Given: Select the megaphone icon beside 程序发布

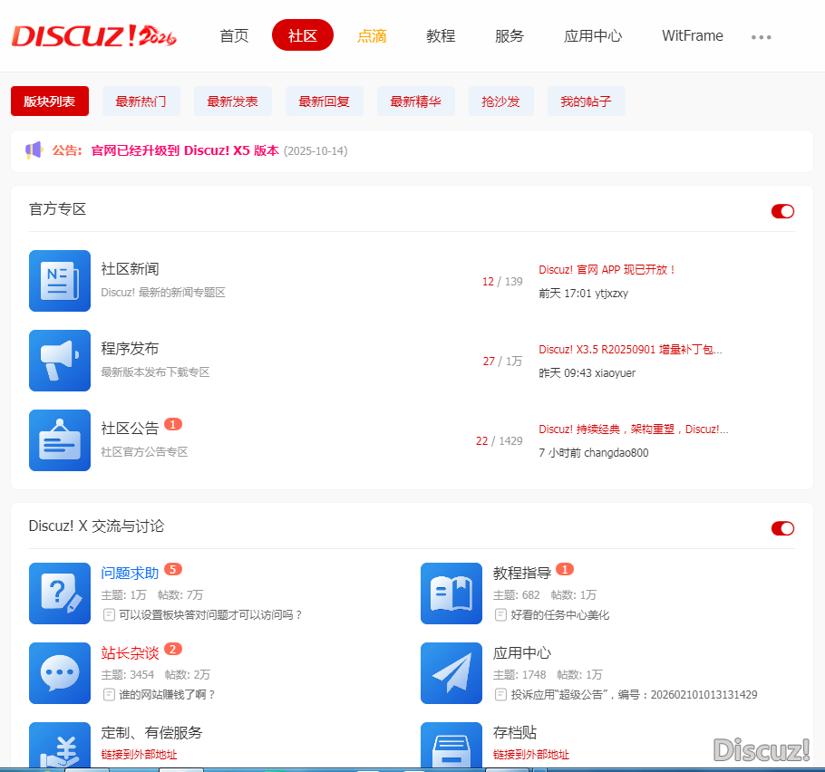Looking at the screenshot, I should pyautogui.click(x=60, y=361).
